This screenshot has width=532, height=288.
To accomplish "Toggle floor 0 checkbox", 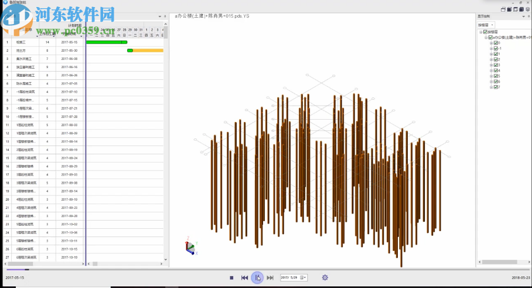I will tap(496, 43).
